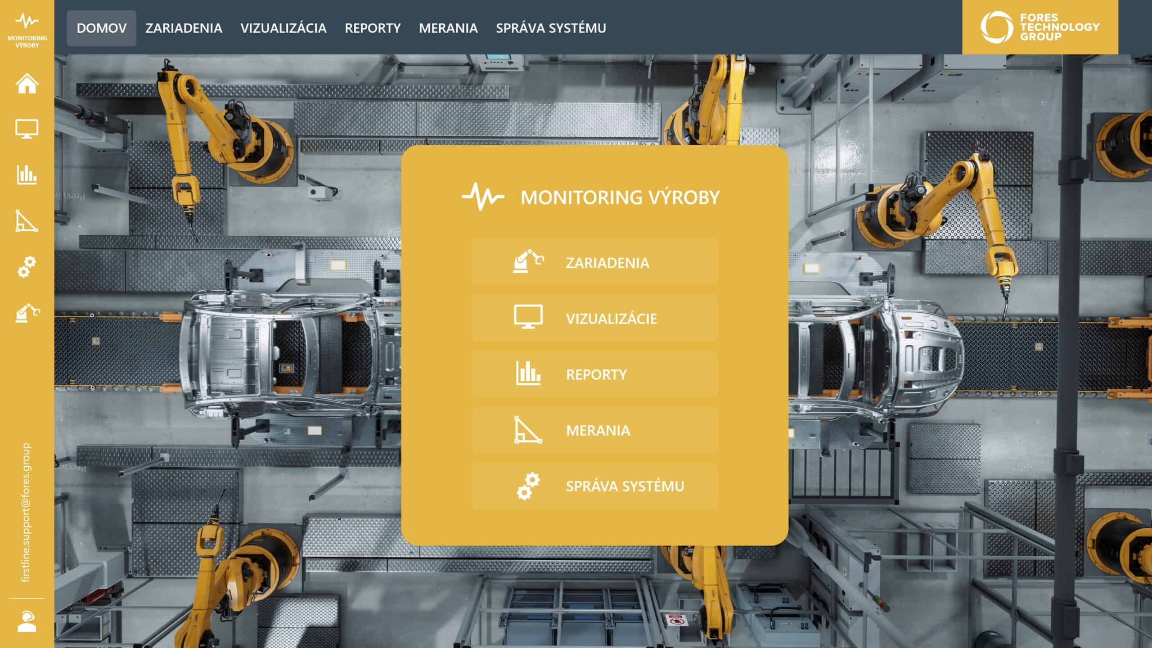Click the robot arm icon in the ZARIADENIA card
Image resolution: width=1152 pixels, height=648 pixels.
point(528,261)
